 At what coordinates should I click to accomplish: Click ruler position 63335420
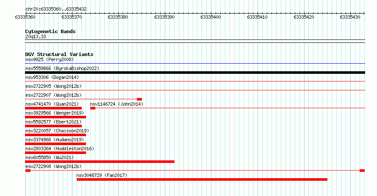coord(304,17)
